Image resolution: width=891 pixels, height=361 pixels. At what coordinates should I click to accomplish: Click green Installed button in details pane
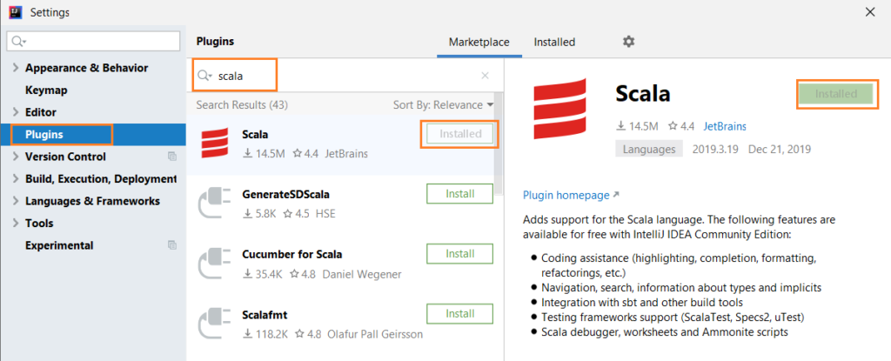click(835, 94)
